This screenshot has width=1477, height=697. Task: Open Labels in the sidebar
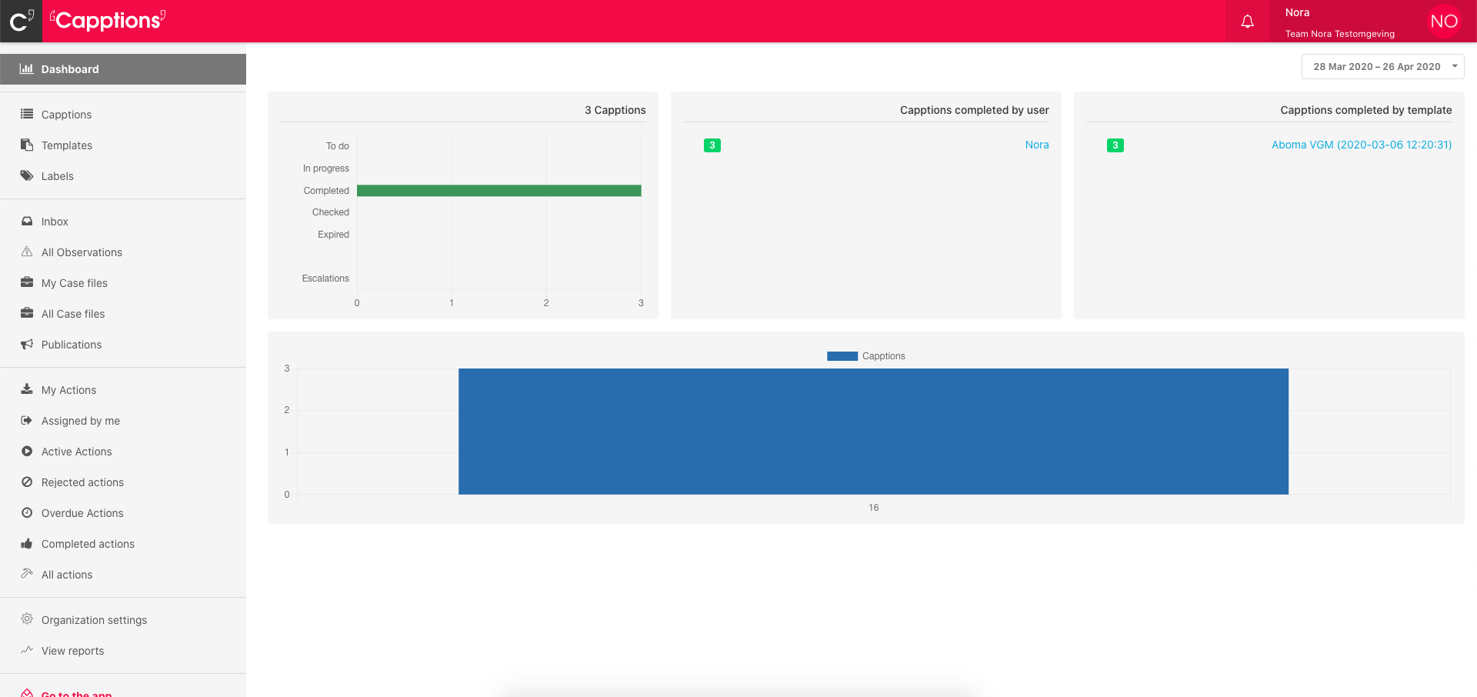[123, 176]
